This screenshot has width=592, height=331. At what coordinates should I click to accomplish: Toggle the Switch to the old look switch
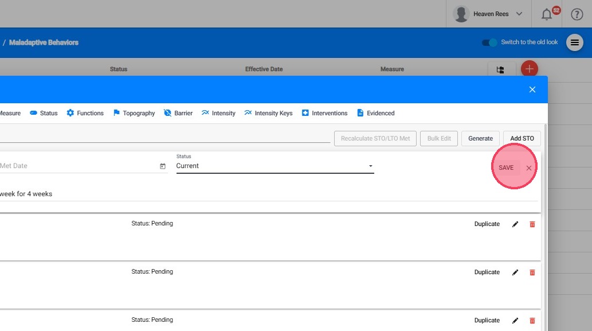(x=490, y=42)
